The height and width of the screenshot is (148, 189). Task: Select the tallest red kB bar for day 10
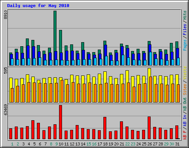pyautogui.click(x=61, y=122)
